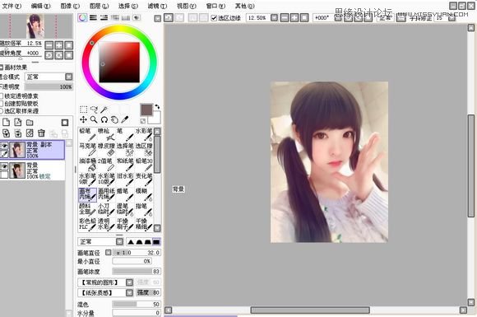Choose the 油漆桶 paint bucket tool
Viewport: 477px width, 317px height.
(x=88, y=164)
